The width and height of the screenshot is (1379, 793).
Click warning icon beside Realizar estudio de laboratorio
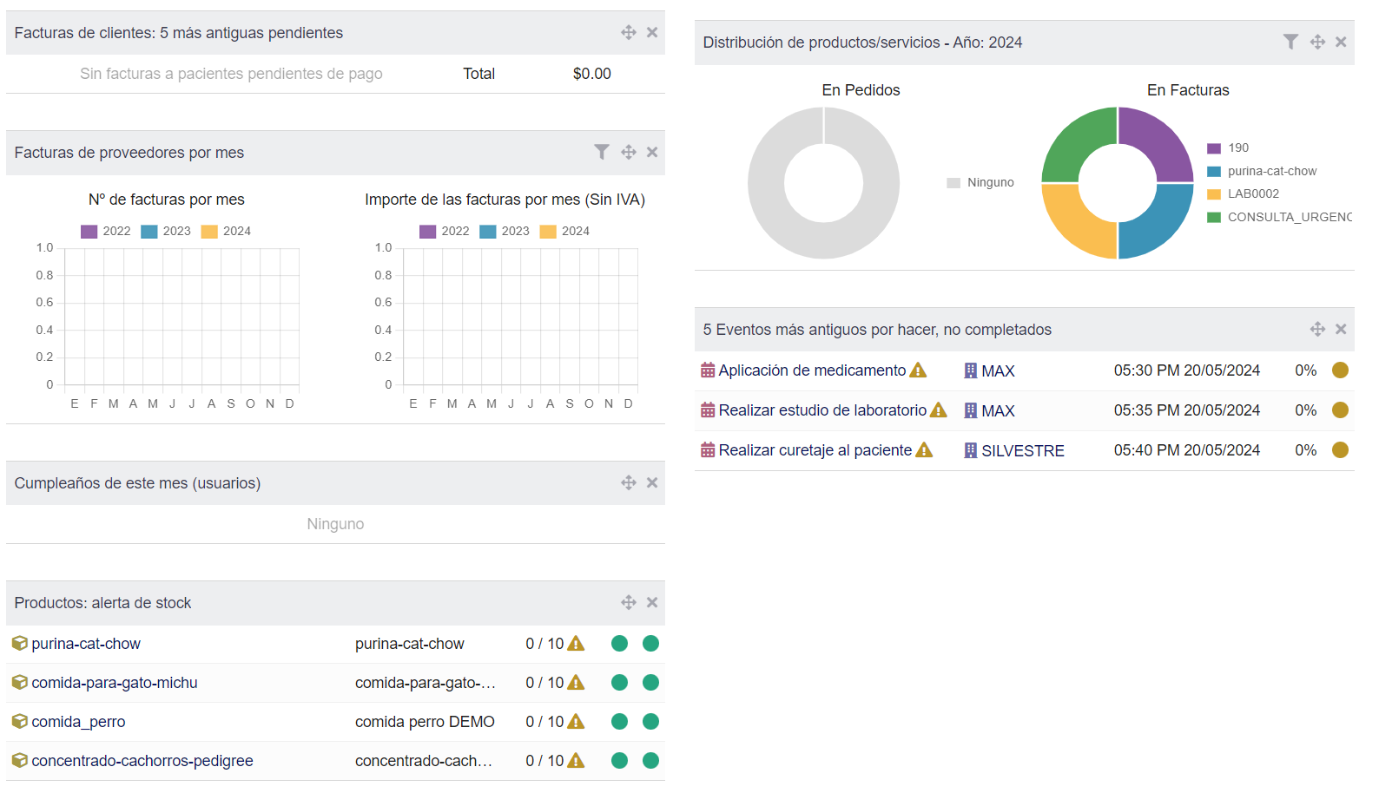(939, 410)
